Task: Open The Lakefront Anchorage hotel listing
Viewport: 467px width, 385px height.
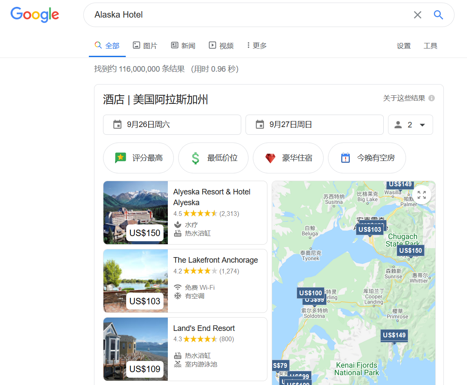Action: click(215, 260)
